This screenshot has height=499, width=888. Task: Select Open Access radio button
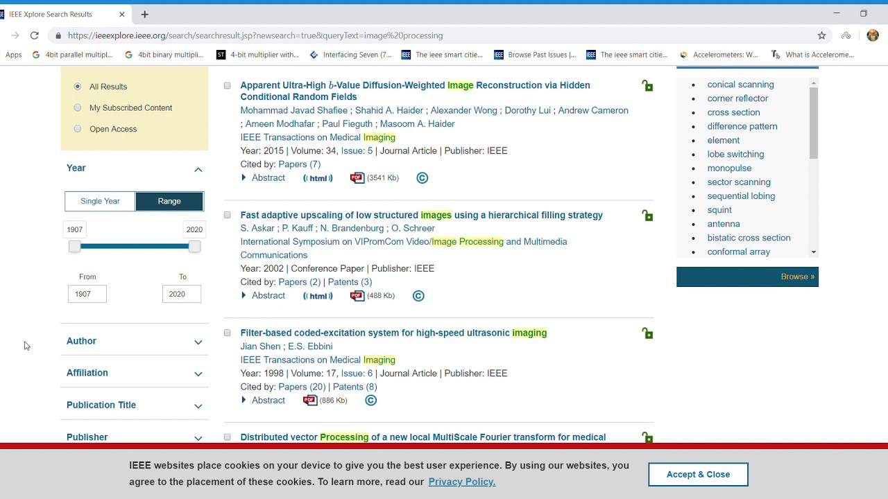[x=78, y=129]
